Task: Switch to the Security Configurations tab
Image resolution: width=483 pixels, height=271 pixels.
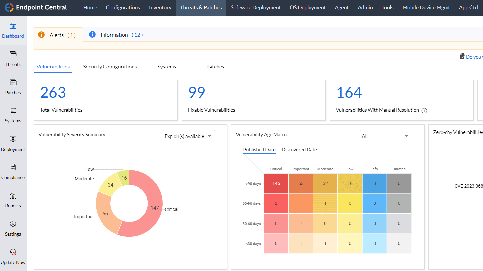Action: [x=110, y=67]
